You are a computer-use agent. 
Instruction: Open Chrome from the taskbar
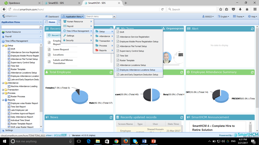click(116, 141)
